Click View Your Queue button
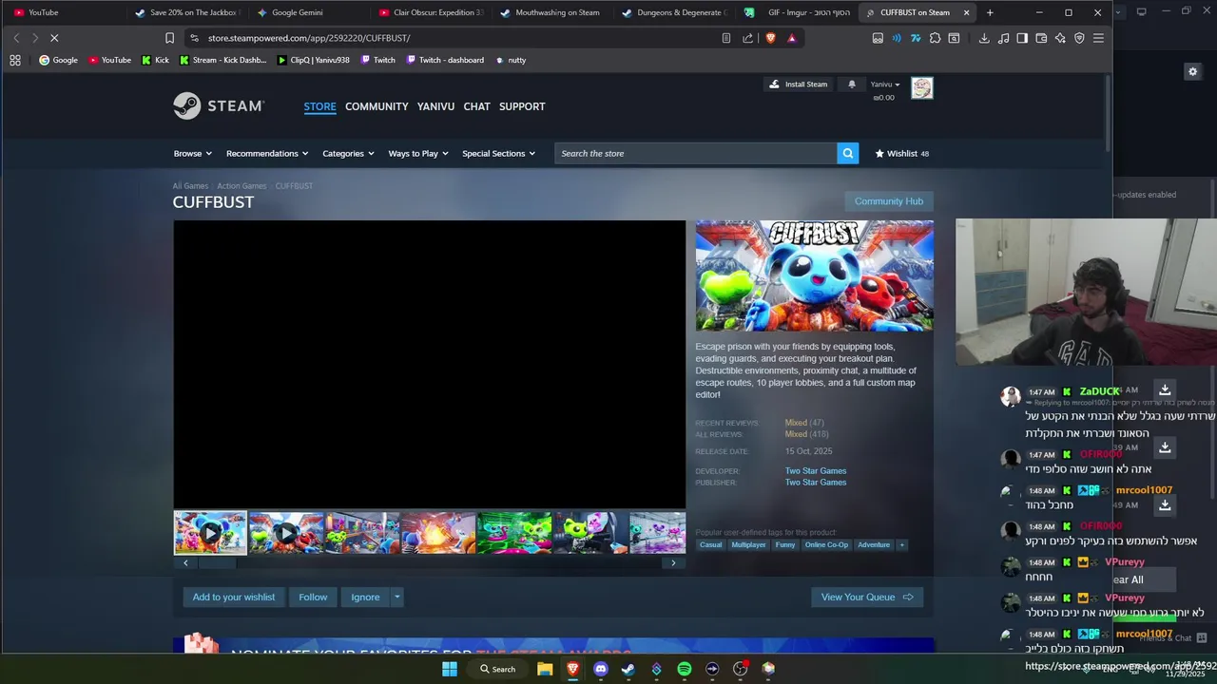The height and width of the screenshot is (684, 1217). (867, 597)
